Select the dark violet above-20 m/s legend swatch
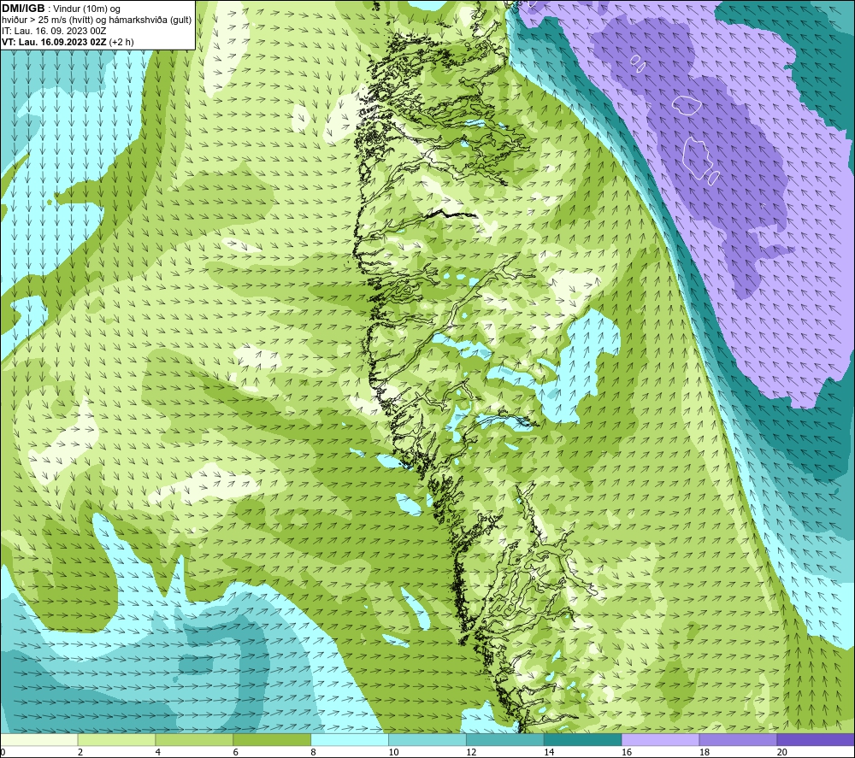This screenshot has height=758, width=855. pos(816,739)
